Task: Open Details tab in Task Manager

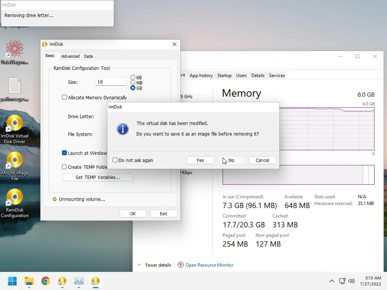Action: tap(258, 76)
